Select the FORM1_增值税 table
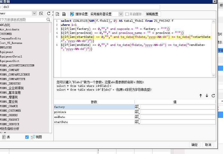 [x=9, y=97]
